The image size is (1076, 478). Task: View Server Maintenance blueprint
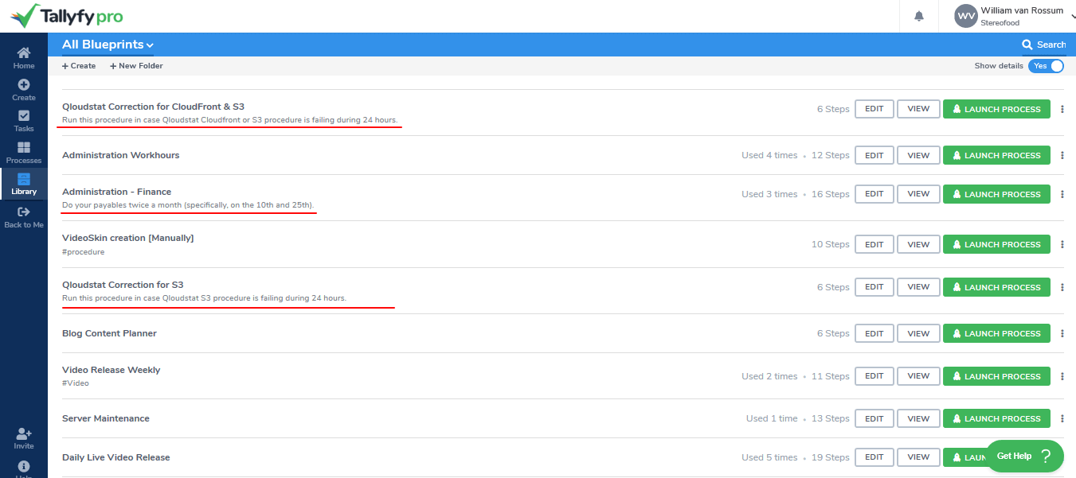[918, 418]
